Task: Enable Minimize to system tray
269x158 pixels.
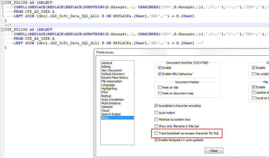Action: click(156, 119)
